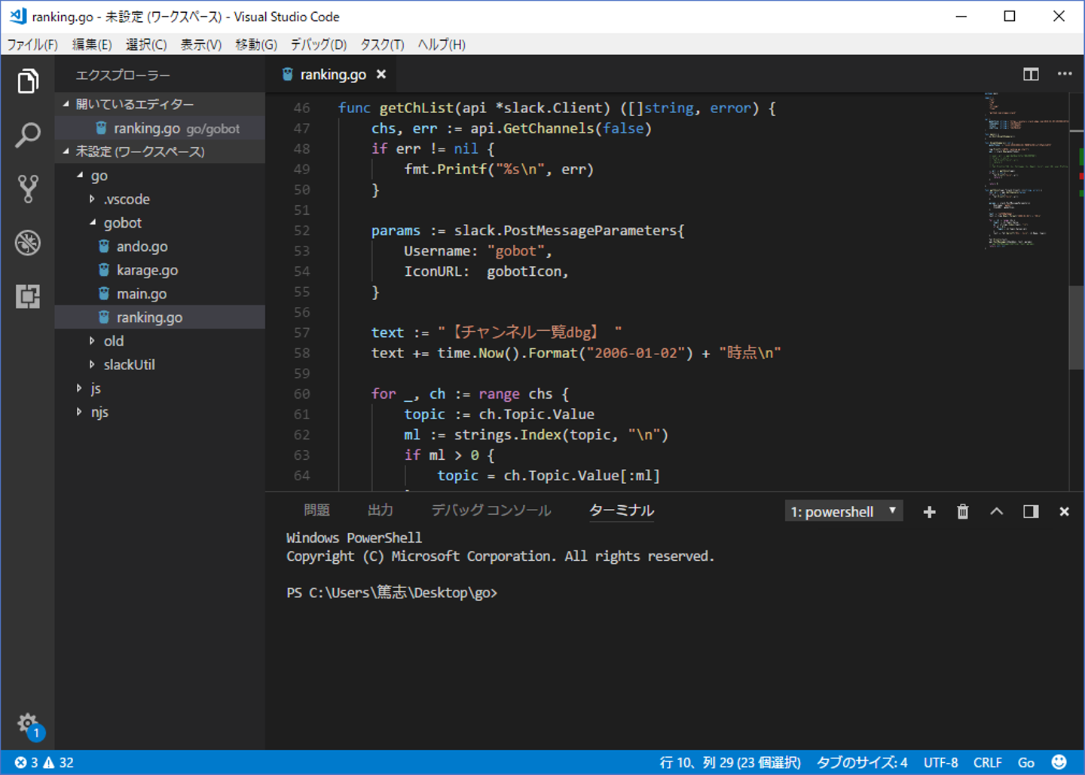Screen dimensions: 1085x775
Task: Open main.go from the explorer
Action: [x=142, y=294]
